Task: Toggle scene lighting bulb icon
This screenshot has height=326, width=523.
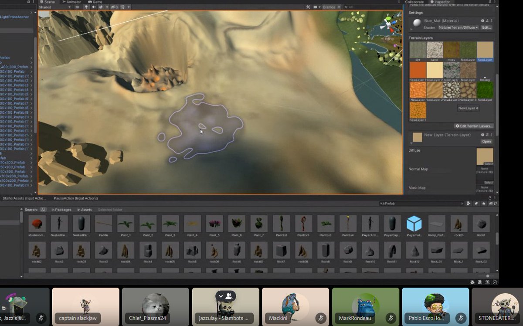Action: pos(86,7)
